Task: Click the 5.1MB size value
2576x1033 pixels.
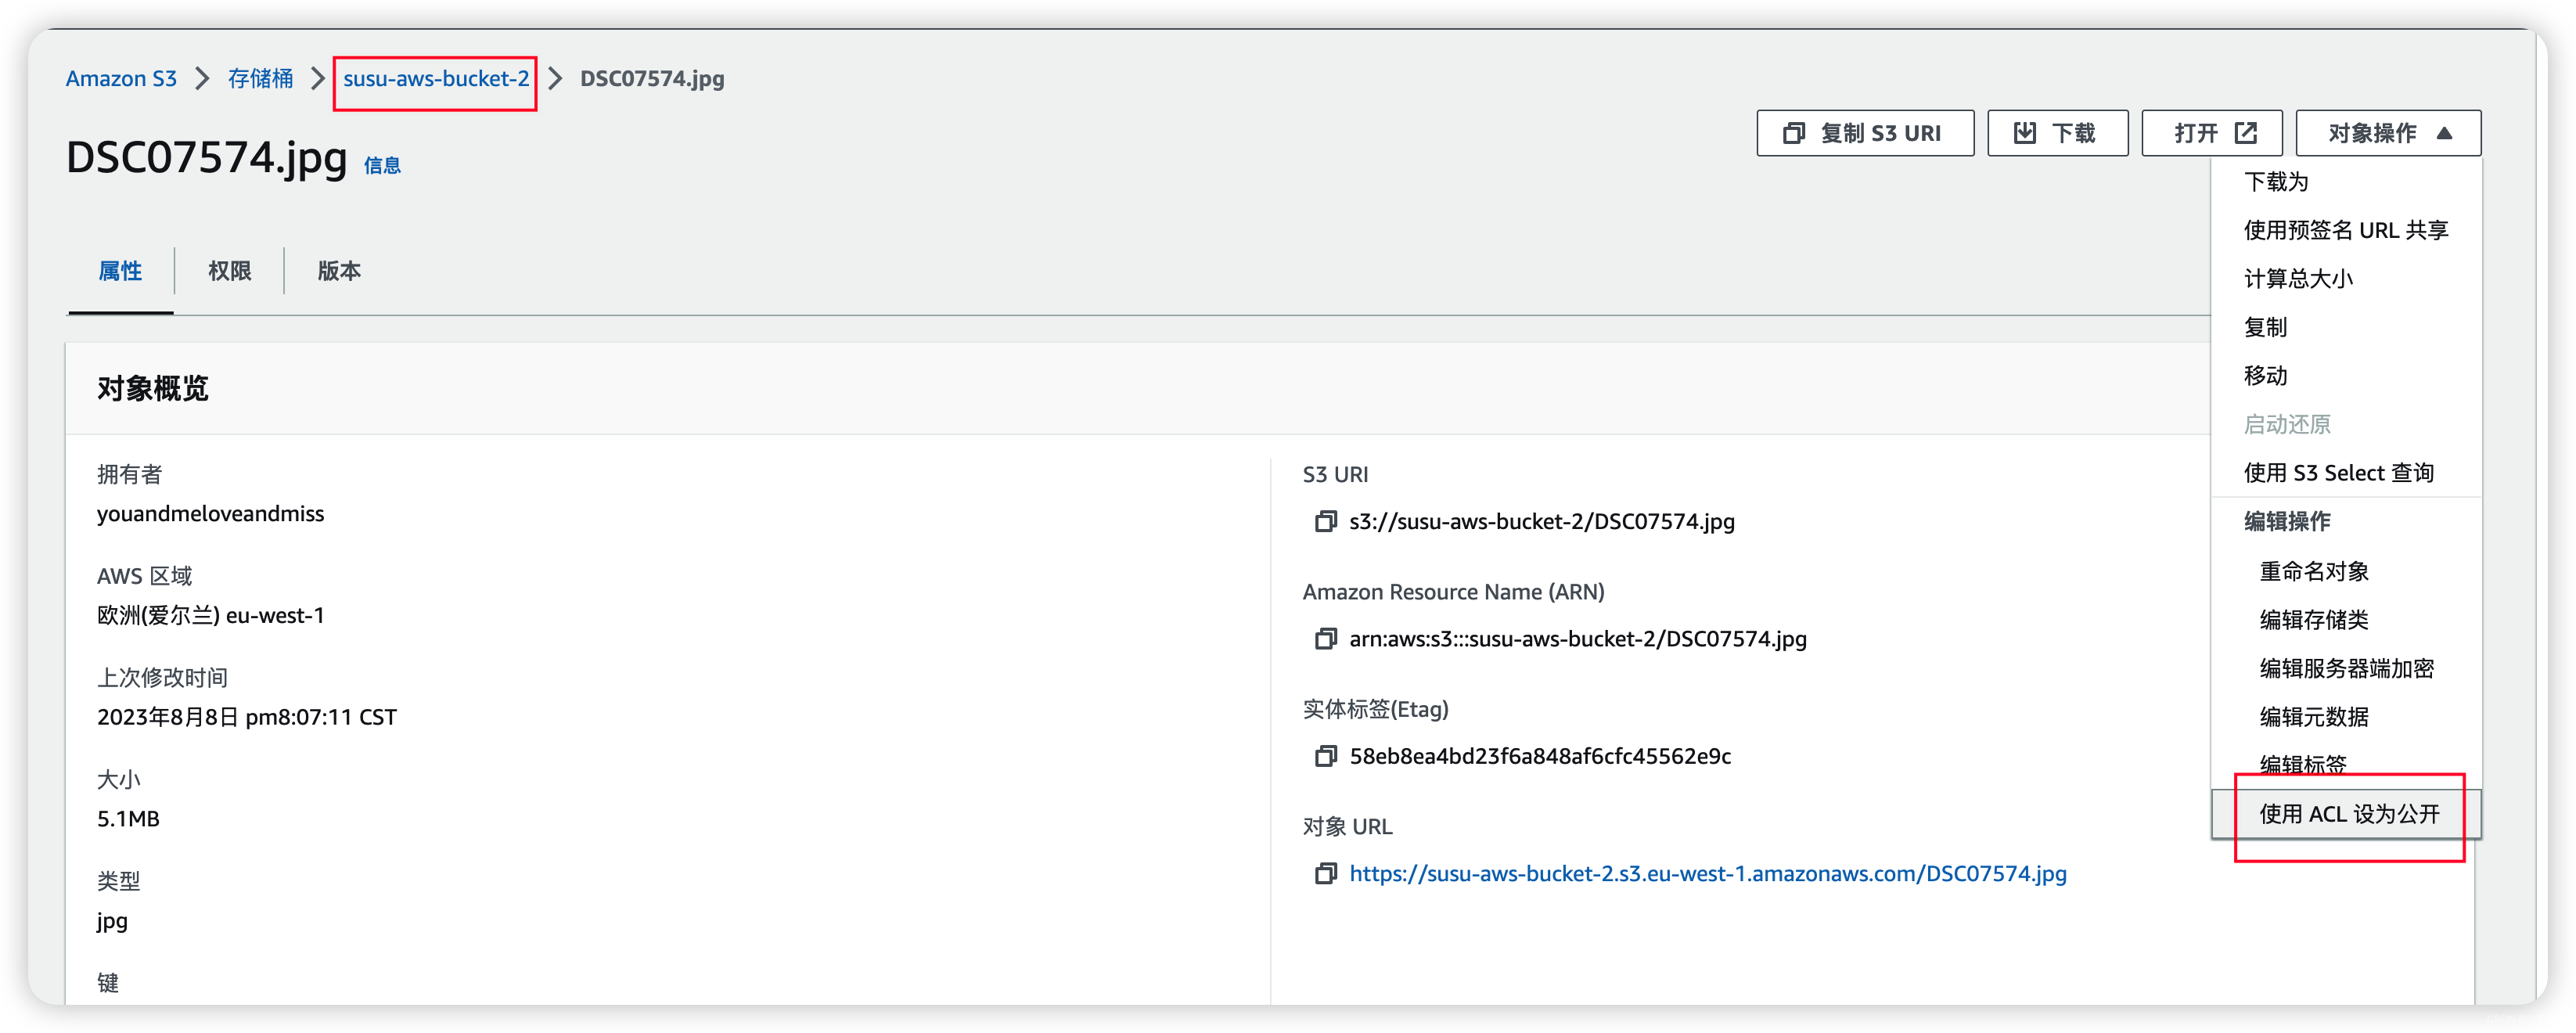Action: point(128,818)
